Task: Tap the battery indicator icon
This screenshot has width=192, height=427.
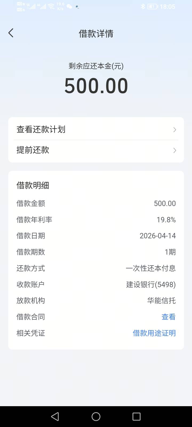Action: (x=152, y=7)
